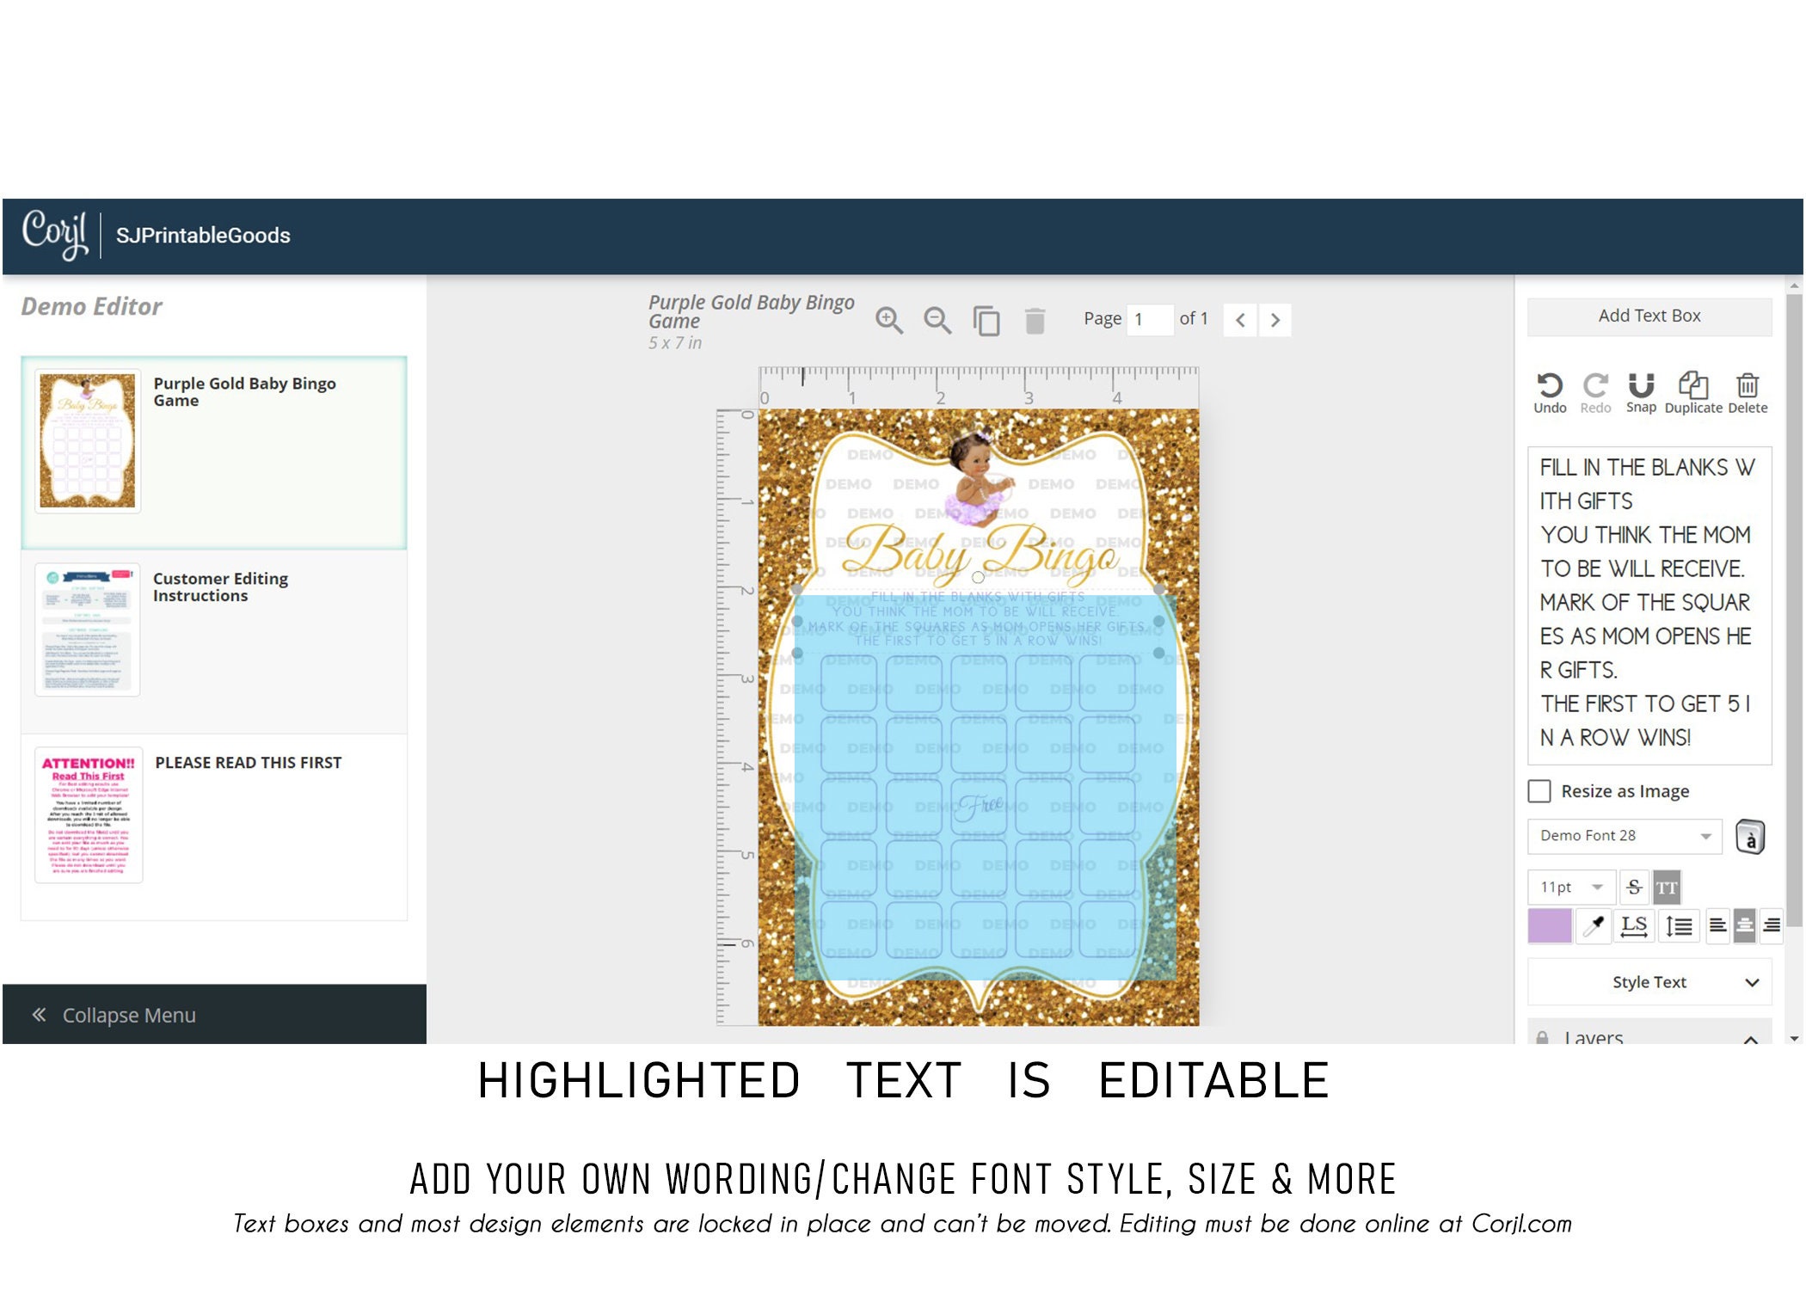Open the Demo Font 28 dropdown

coord(1625,836)
